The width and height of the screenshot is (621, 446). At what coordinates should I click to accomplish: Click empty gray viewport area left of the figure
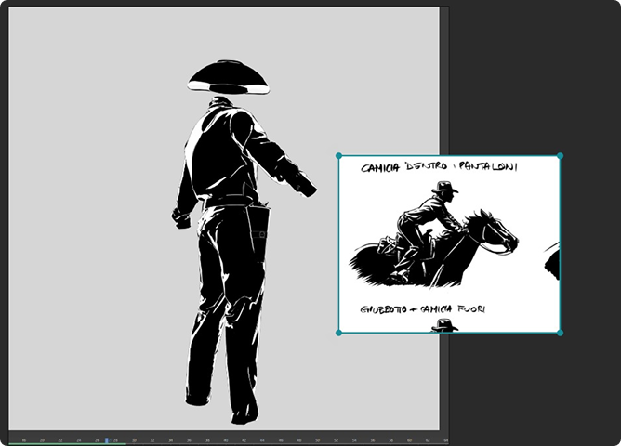pyautogui.click(x=84, y=232)
